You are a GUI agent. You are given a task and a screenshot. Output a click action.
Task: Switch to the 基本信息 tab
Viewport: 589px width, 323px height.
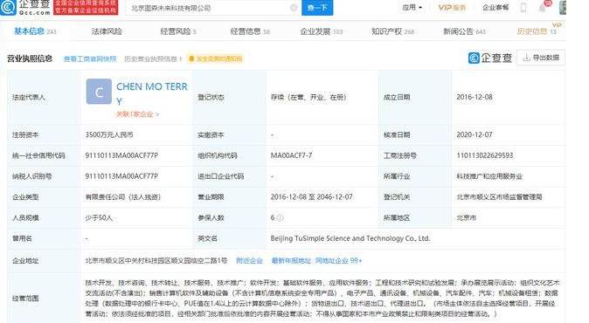click(35, 31)
